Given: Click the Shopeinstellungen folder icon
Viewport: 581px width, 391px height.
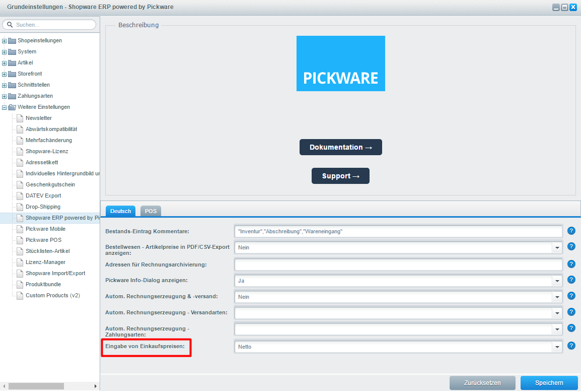Looking at the screenshot, I should pyautogui.click(x=12, y=40).
